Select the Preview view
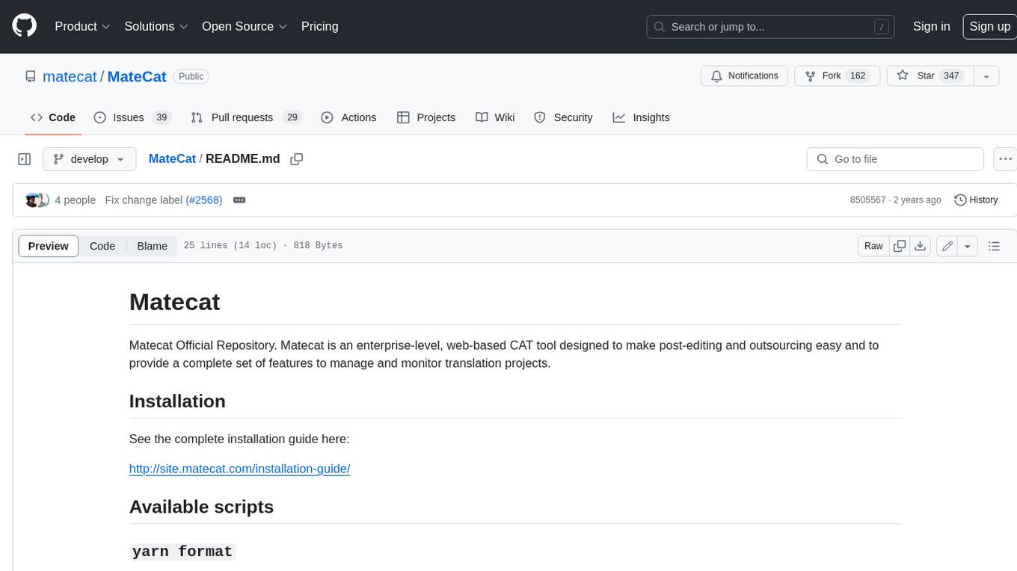The width and height of the screenshot is (1017, 571). [x=49, y=246]
